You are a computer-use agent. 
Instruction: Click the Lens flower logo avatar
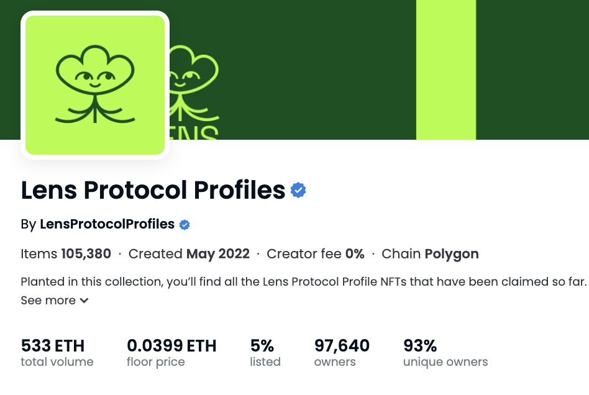click(95, 85)
